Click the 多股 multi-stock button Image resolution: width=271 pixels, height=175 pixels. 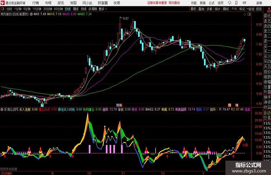[x=209, y=9]
